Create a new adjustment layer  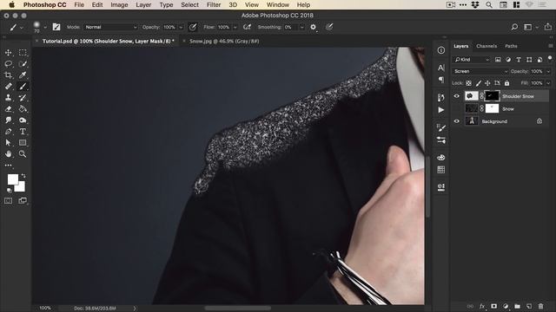(506, 306)
